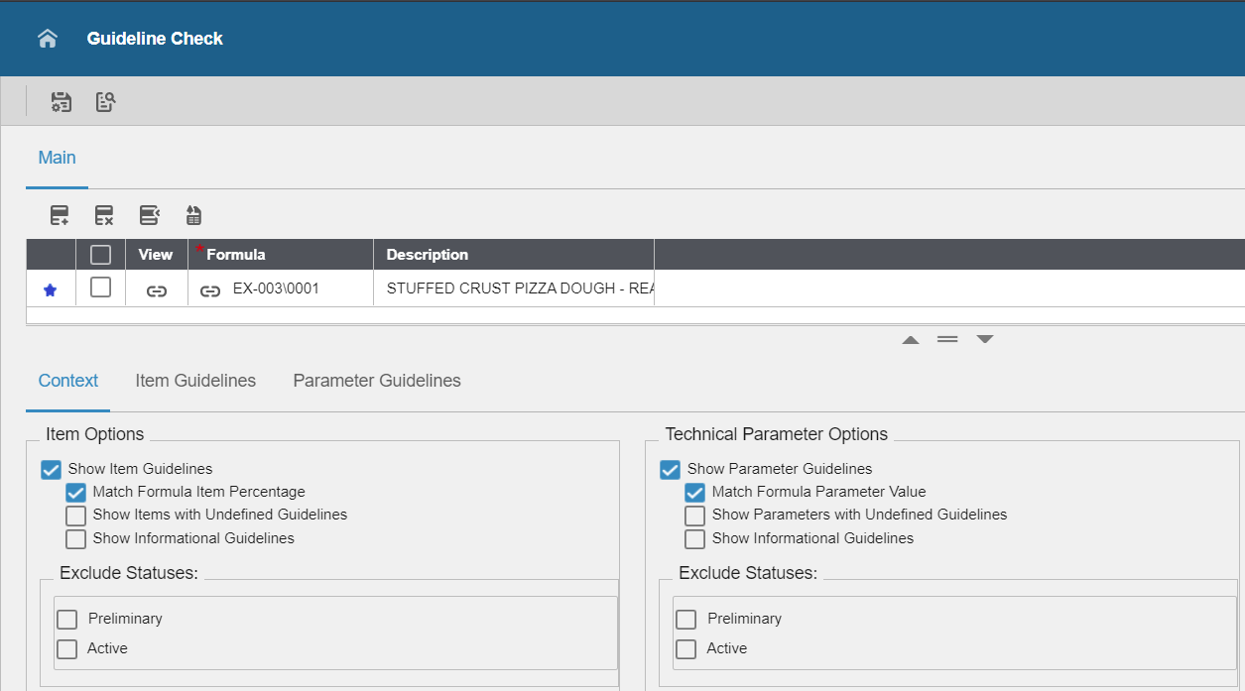This screenshot has width=1245, height=691.
Task: Select the Main tab
Action: [57, 158]
